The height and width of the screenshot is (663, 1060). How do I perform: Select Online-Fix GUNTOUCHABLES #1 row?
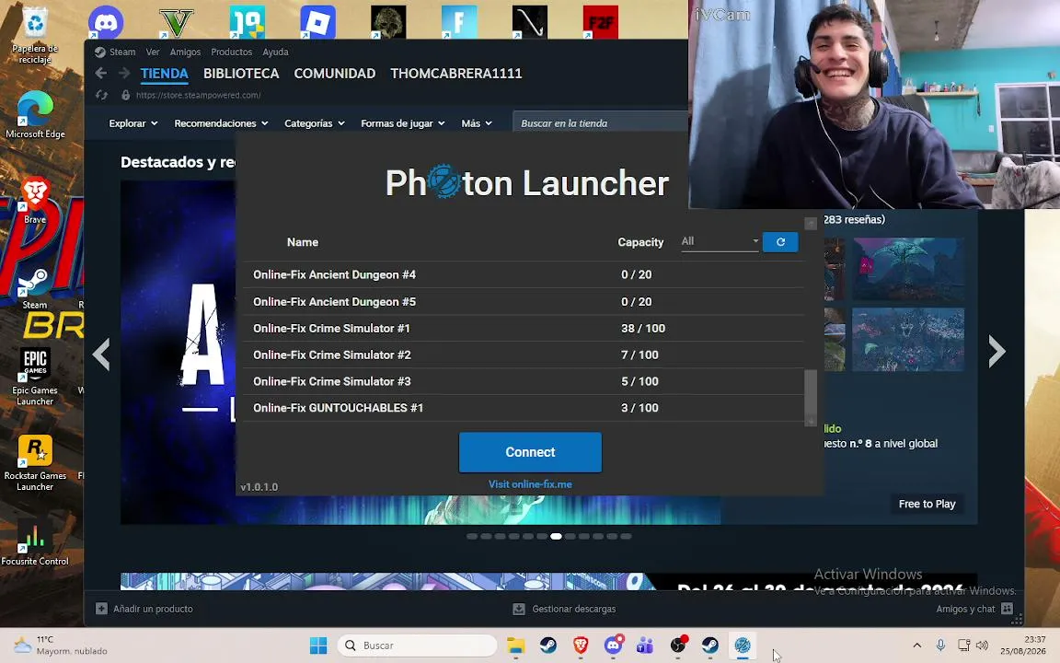pyautogui.click(x=524, y=408)
